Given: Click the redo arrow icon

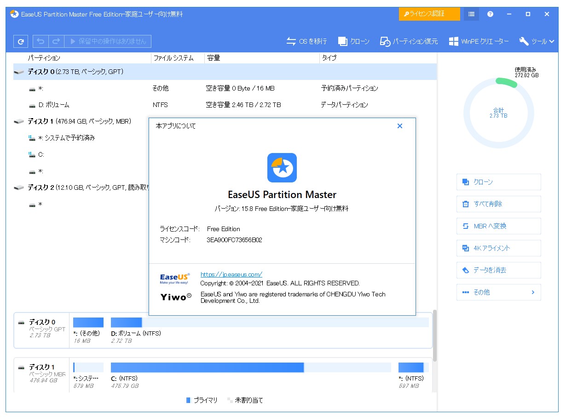Looking at the screenshot, I should 56,41.
